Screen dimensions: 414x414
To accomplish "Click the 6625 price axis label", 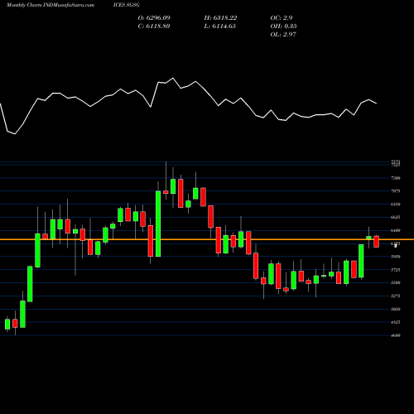I will coord(396,217).
